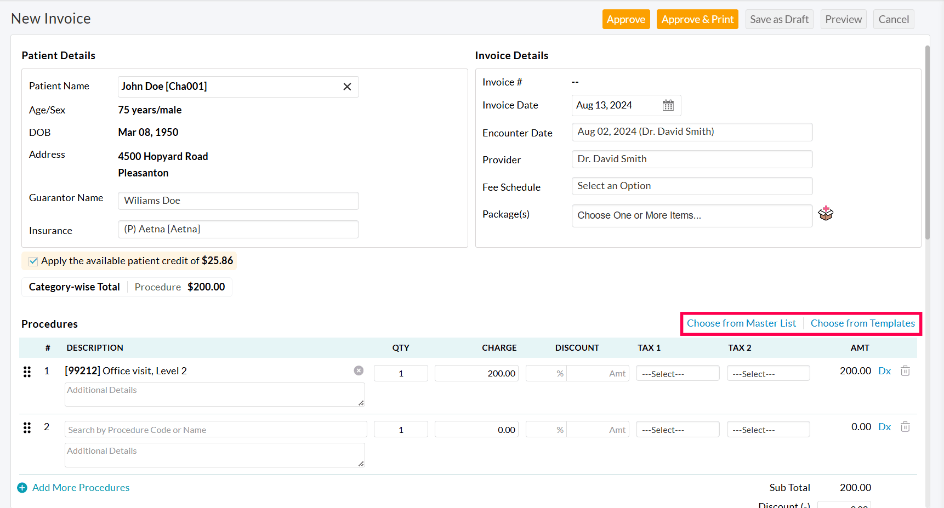Click the Approve & Print button

(x=697, y=19)
